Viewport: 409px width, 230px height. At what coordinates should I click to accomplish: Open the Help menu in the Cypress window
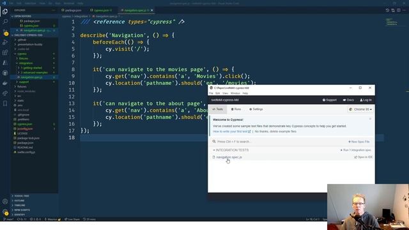[245, 93]
